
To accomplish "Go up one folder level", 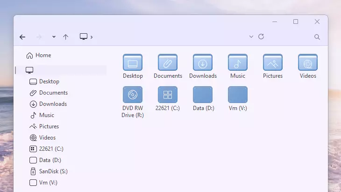I will click(x=65, y=37).
